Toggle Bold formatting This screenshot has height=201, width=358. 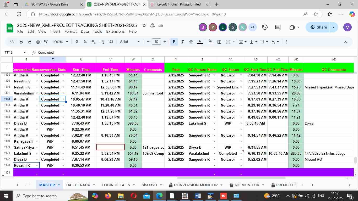coord(174,42)
